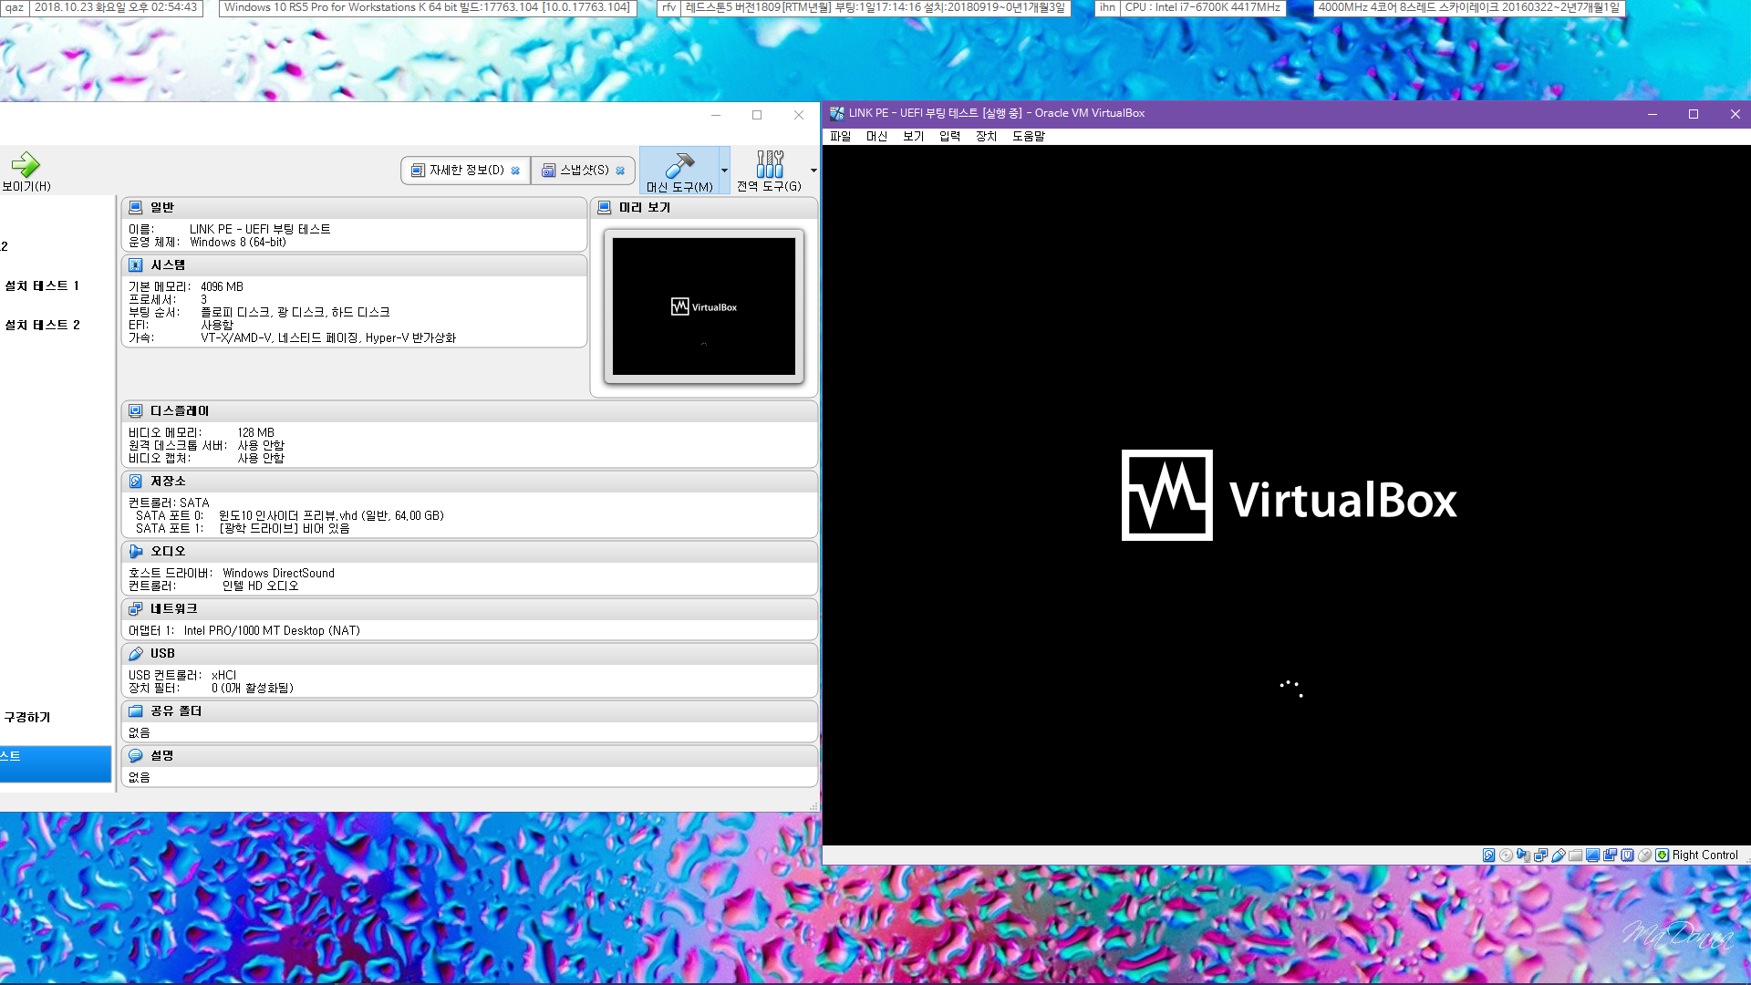The height and width of the screenshot is (985, 1751).
Task: Open Global Tools (전역 도구) icon
Action: tap(769, 164)
